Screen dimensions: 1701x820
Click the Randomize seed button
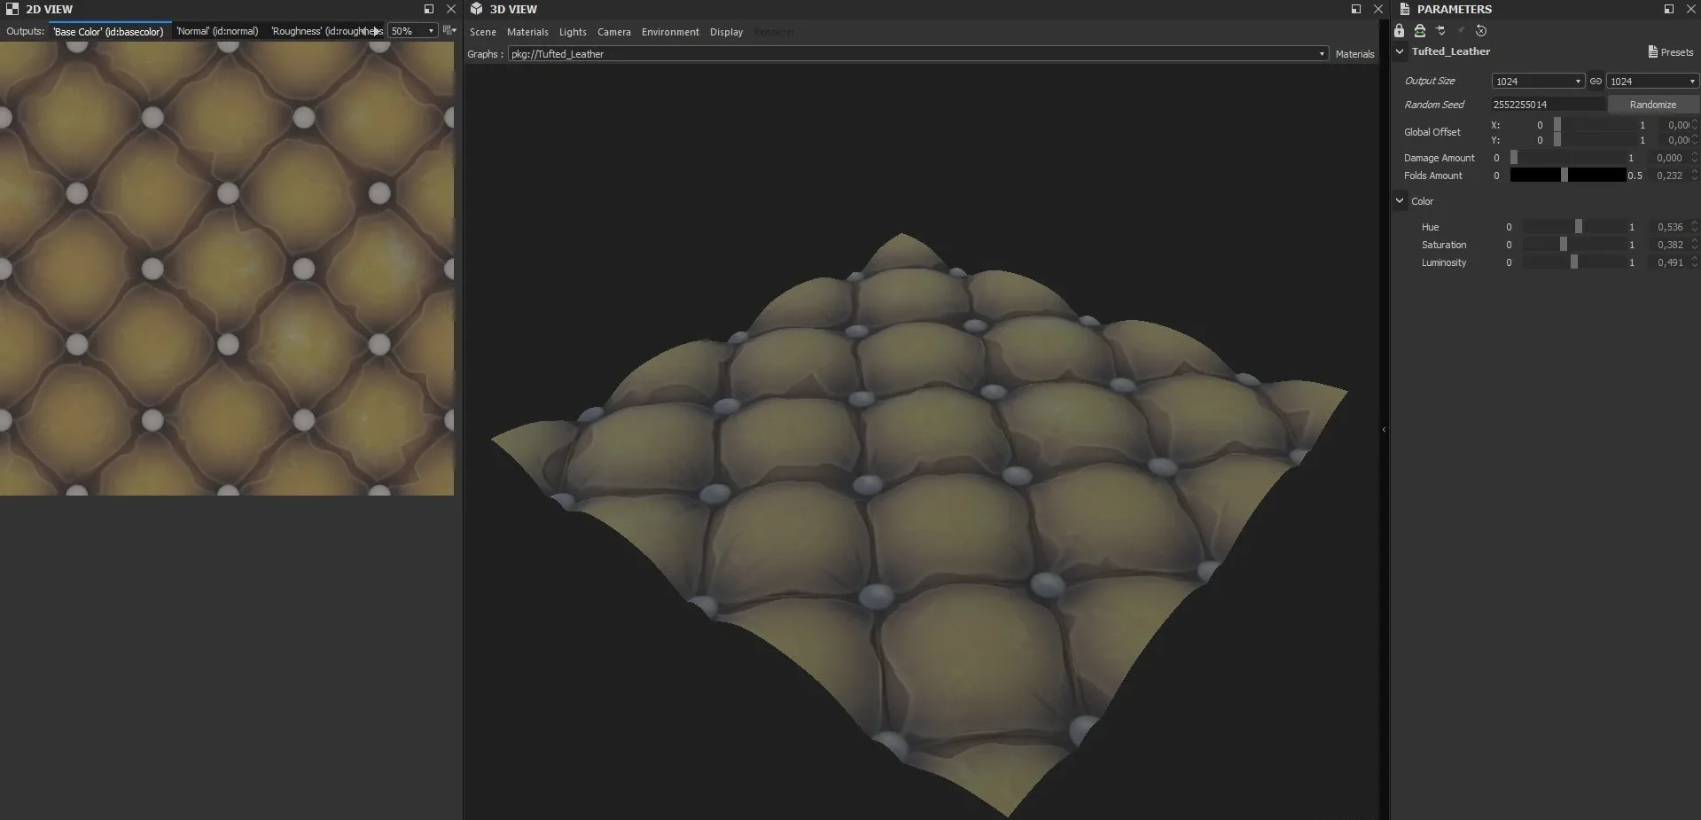pos(1653,105)
